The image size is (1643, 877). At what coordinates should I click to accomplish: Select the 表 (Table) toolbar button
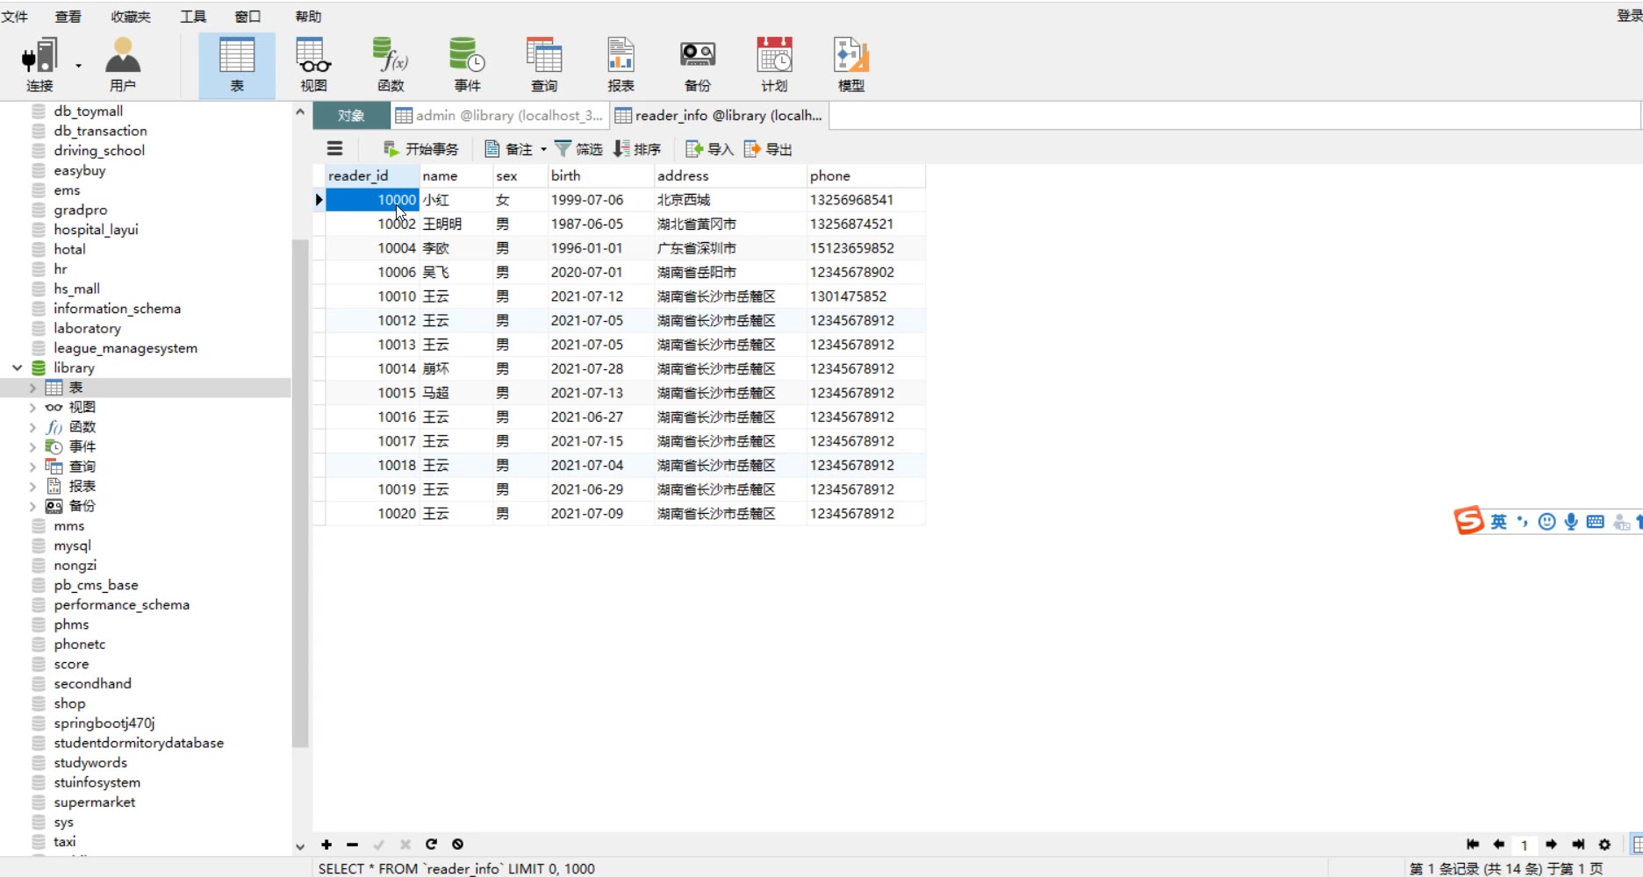point(237,65)
